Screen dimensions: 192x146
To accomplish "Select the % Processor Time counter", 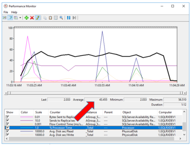I will [x=94, y=128].
